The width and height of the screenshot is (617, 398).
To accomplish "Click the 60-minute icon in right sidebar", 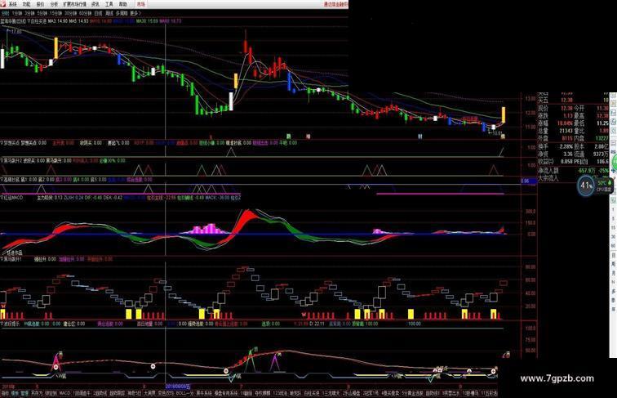I will point(613,246).
